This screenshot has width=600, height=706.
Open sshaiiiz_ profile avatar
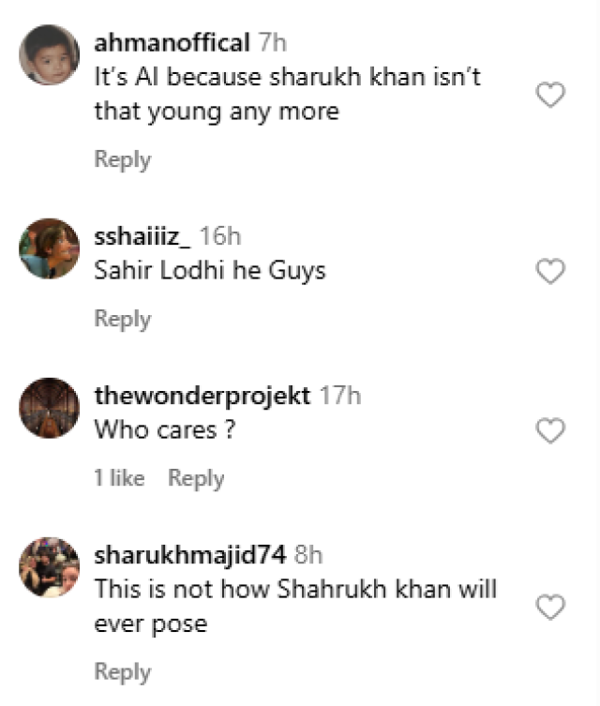(49, 248)
